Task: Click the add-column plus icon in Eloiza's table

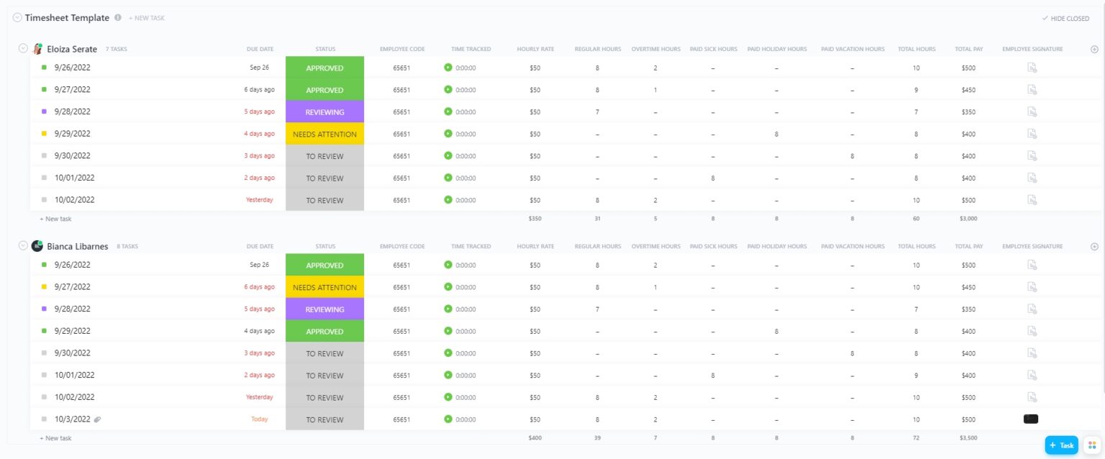Action: [x=1094, y=48]
